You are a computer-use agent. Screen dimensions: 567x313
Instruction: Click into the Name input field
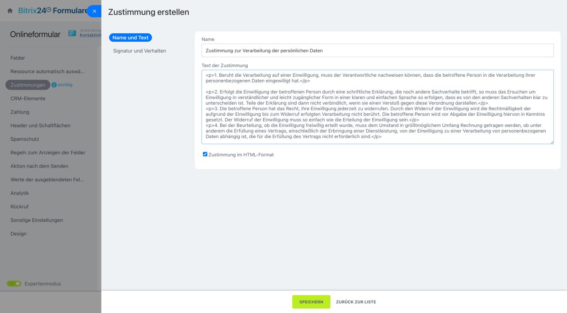pos(377,51)
